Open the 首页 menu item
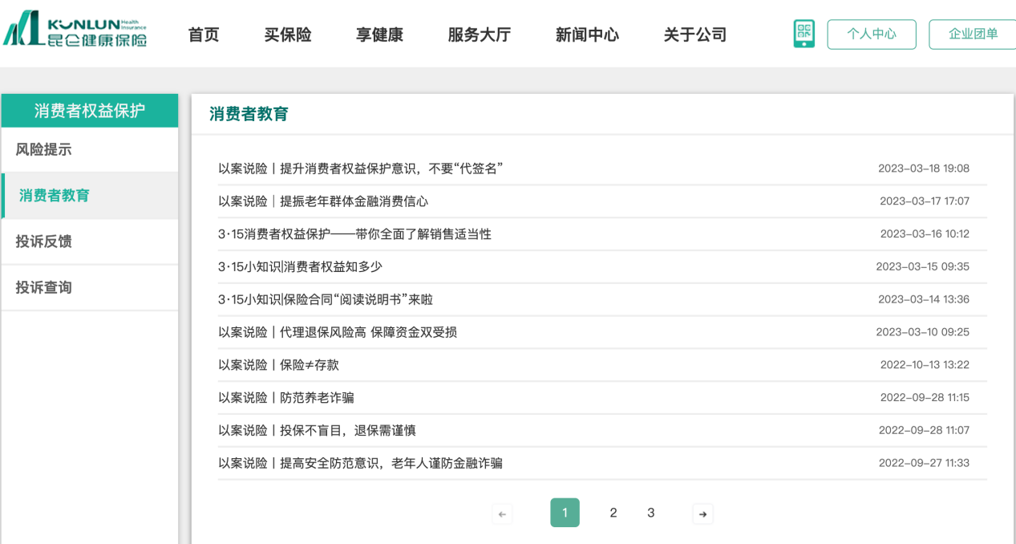 [x=204, y=35]
